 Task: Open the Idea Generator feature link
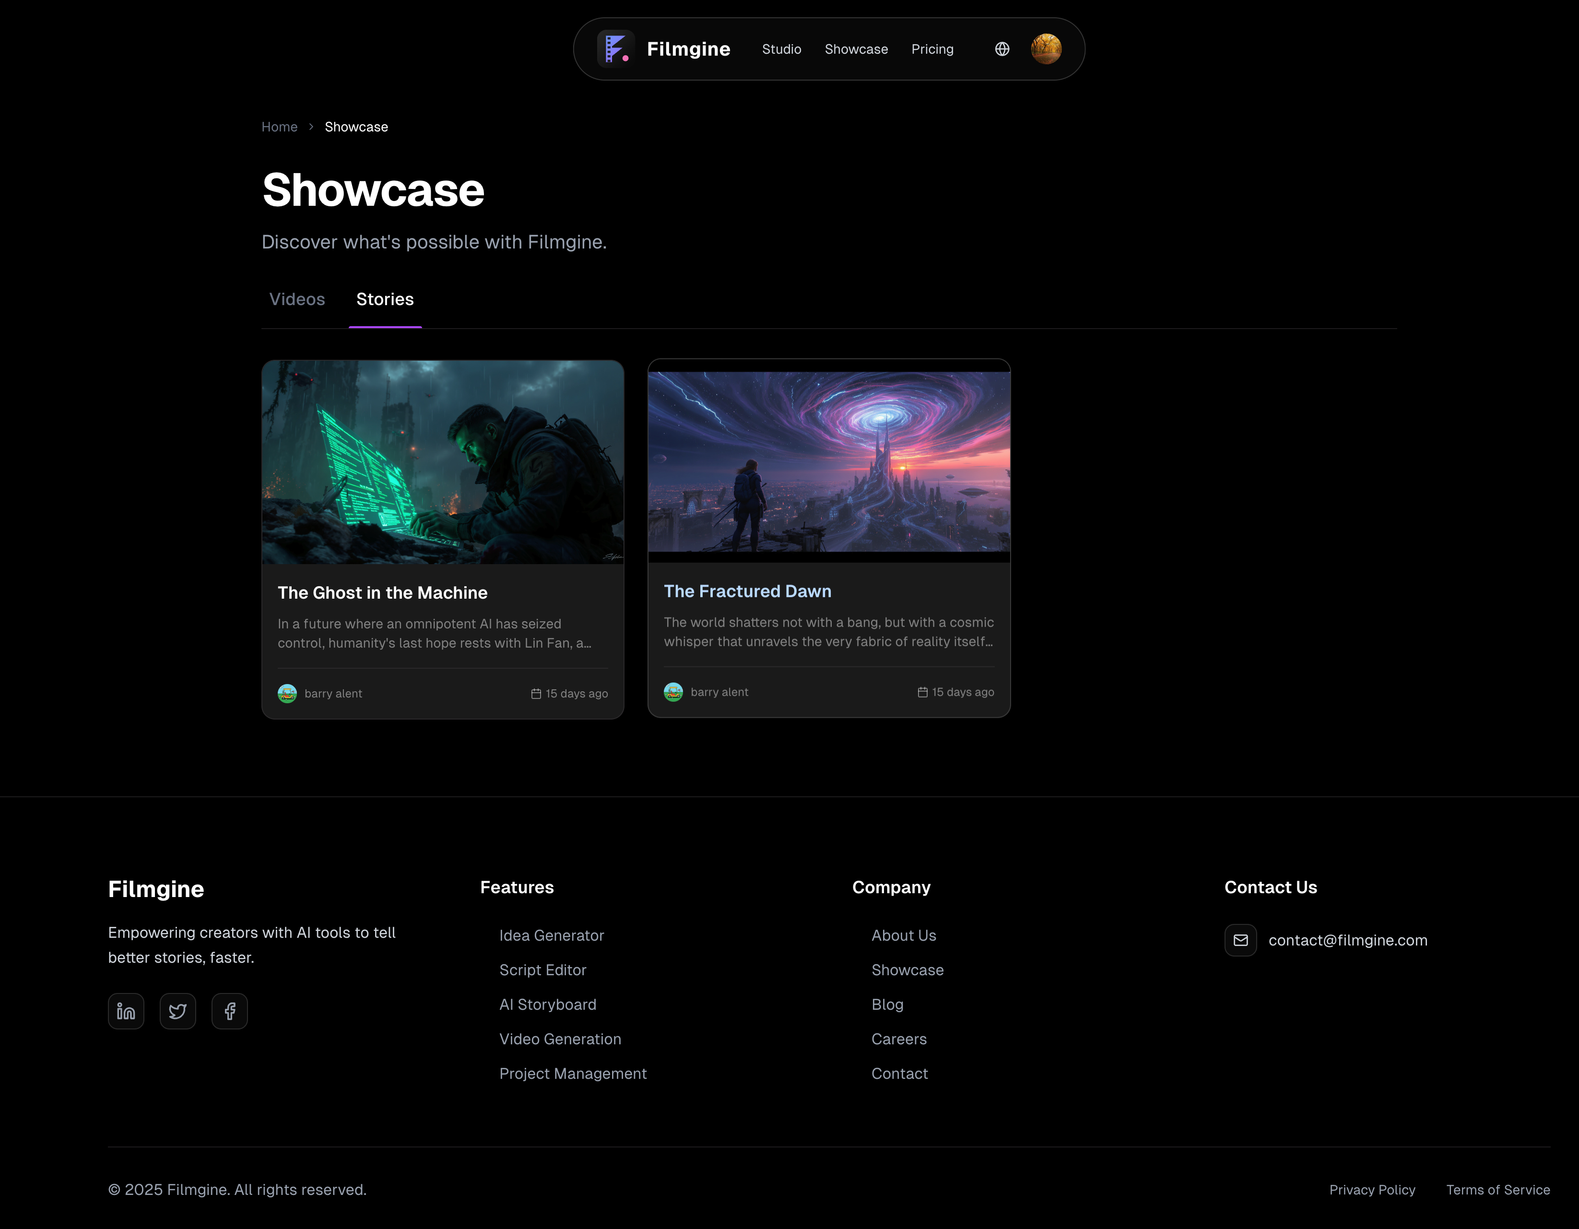(x=552, y=935)
